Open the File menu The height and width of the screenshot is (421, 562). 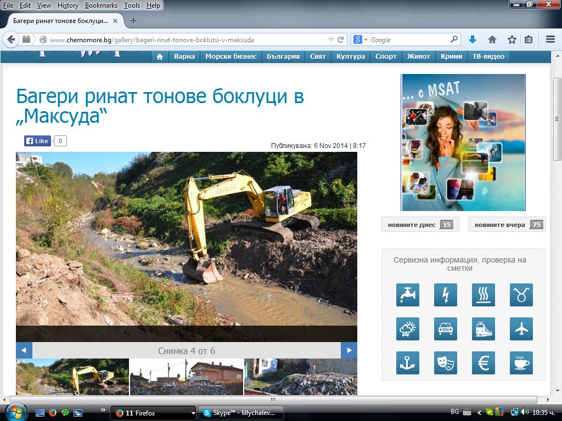click(8, 5)
